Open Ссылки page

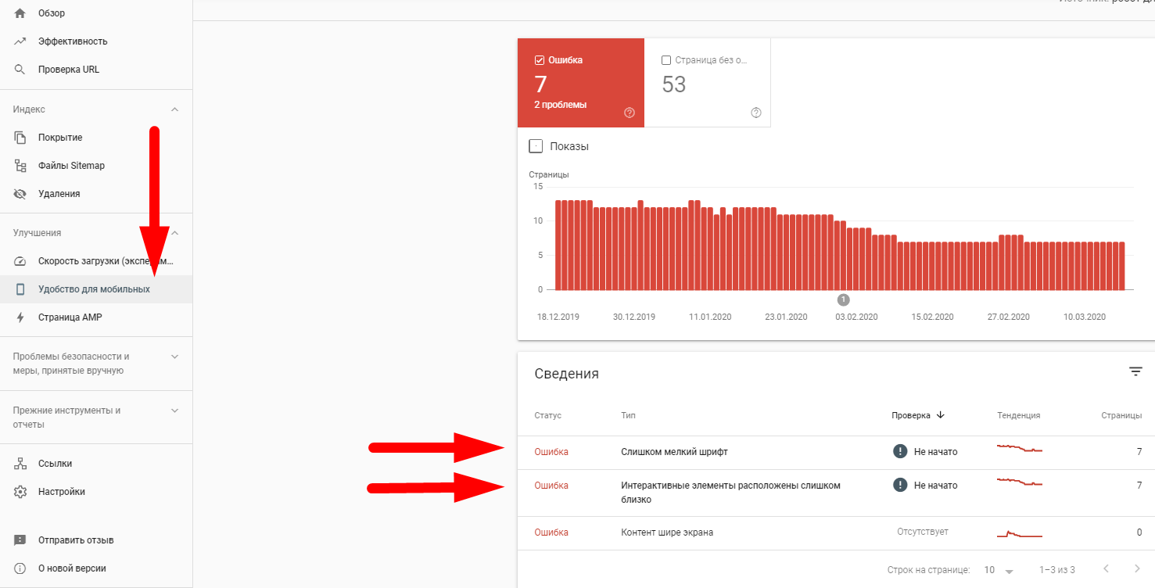pyautogui.click(x=96, y=464)
